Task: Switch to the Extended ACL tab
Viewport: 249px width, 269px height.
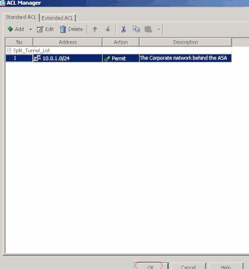Action: pos(57,18)
